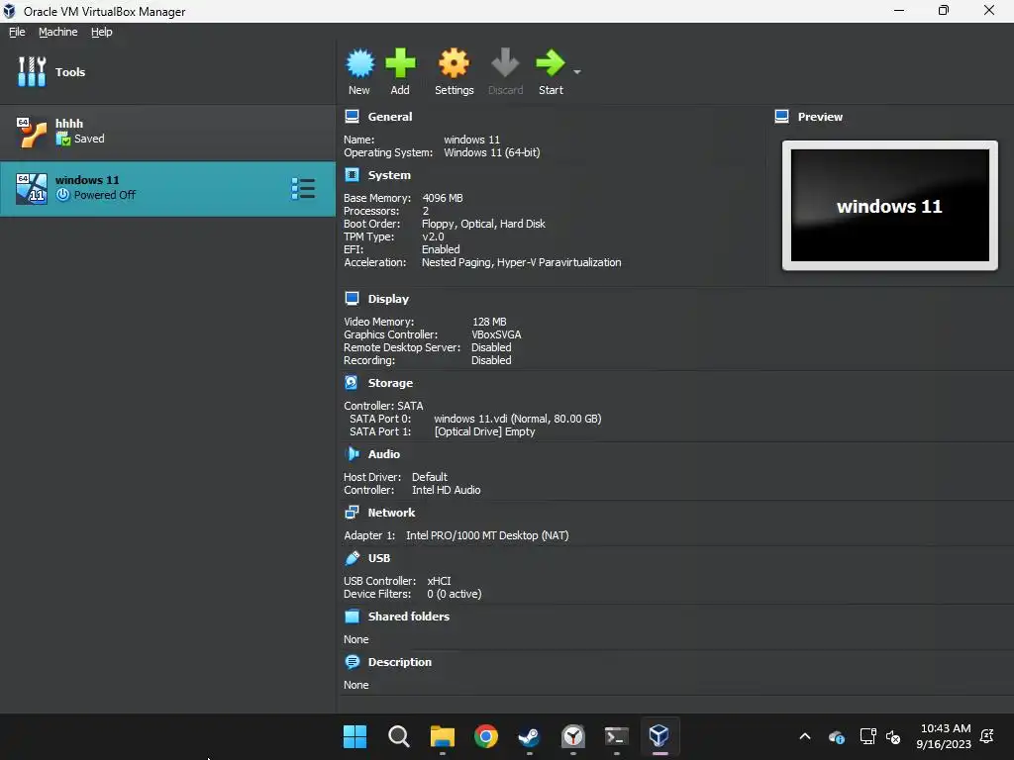Open the Shared folders header link
Image resolution: width=1014 pixels, height=760 pixels.
click(x=409, y=617)
